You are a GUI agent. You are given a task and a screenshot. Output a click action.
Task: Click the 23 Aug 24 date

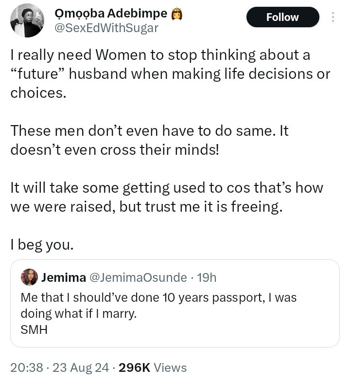(x=80, y=367)
